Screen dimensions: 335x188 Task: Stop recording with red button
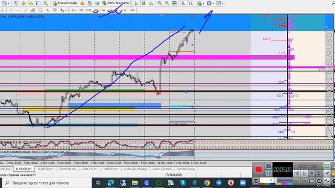click(259, 169)
